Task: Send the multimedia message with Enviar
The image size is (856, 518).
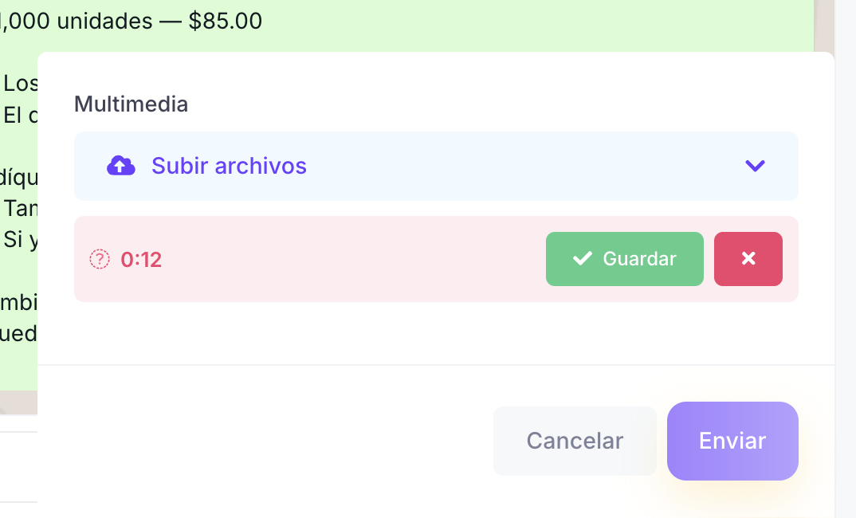Action: pyautogui.click(x=732, y=441)
